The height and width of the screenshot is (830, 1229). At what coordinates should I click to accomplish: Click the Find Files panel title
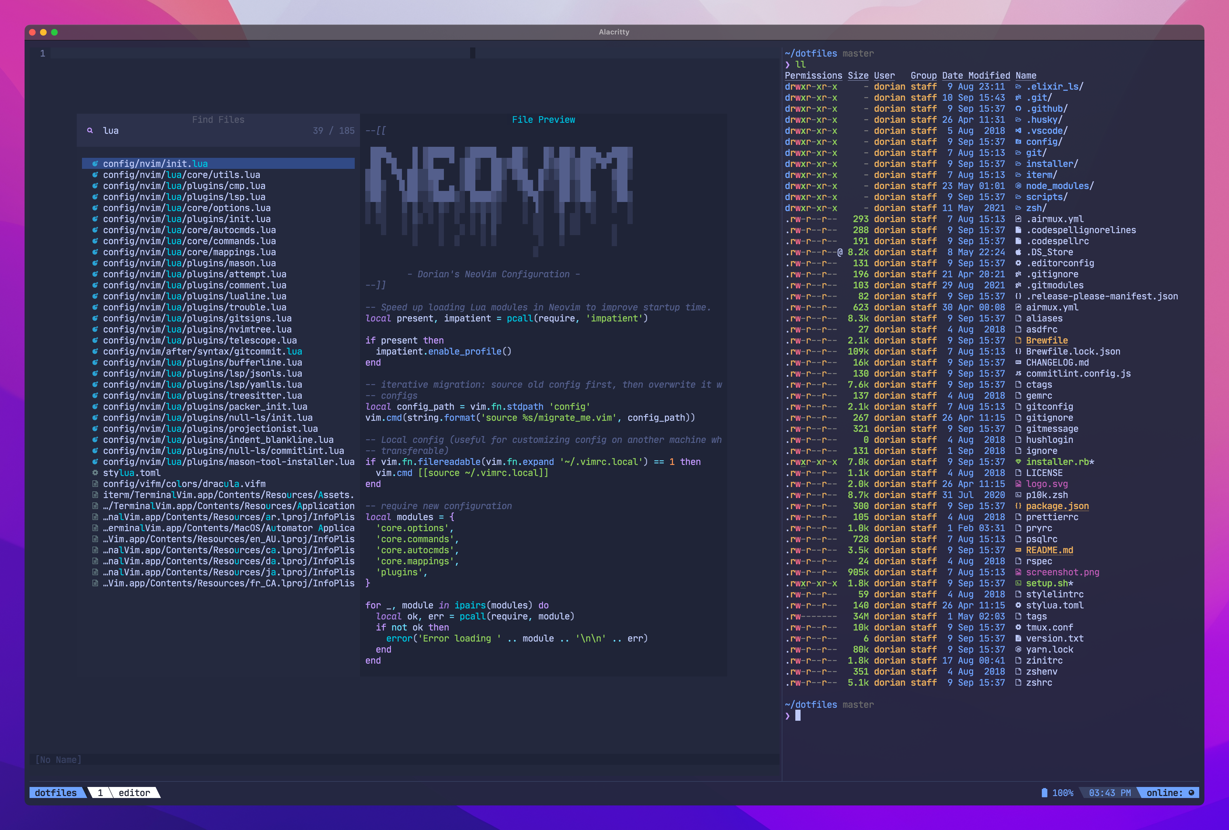click(x=218, y=119)
